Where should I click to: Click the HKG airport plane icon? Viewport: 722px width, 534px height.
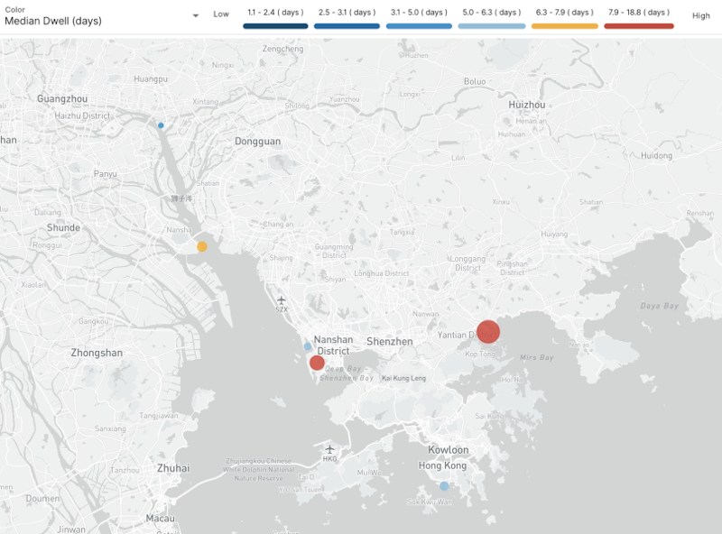pyautogui.click(x=330, y=448)
